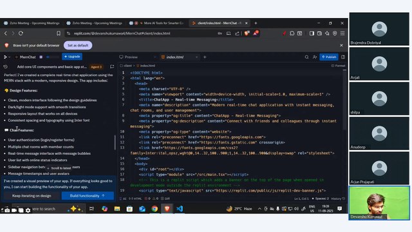Image resolution: width=412 pixels, height=232 pixels.
Task: Click the Ln 1, Col 1 cursor position
Action: (x=301, y=198)
